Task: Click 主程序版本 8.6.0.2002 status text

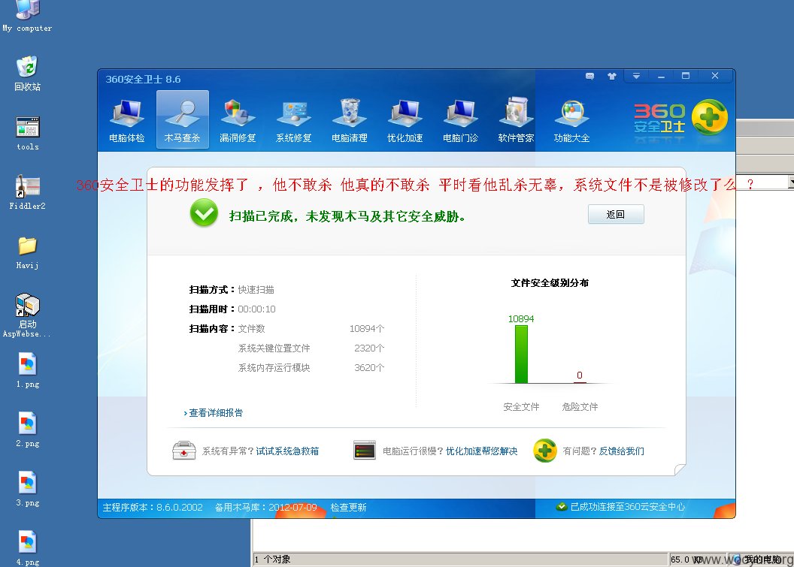Action: click(153, 508)
